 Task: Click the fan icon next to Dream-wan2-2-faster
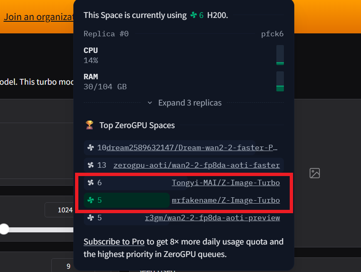(x=90, y=148)
